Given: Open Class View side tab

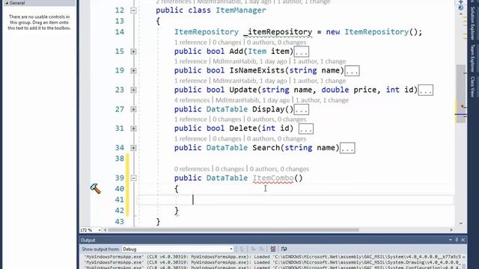Looking at the screenshot, I should click(472, 87).
